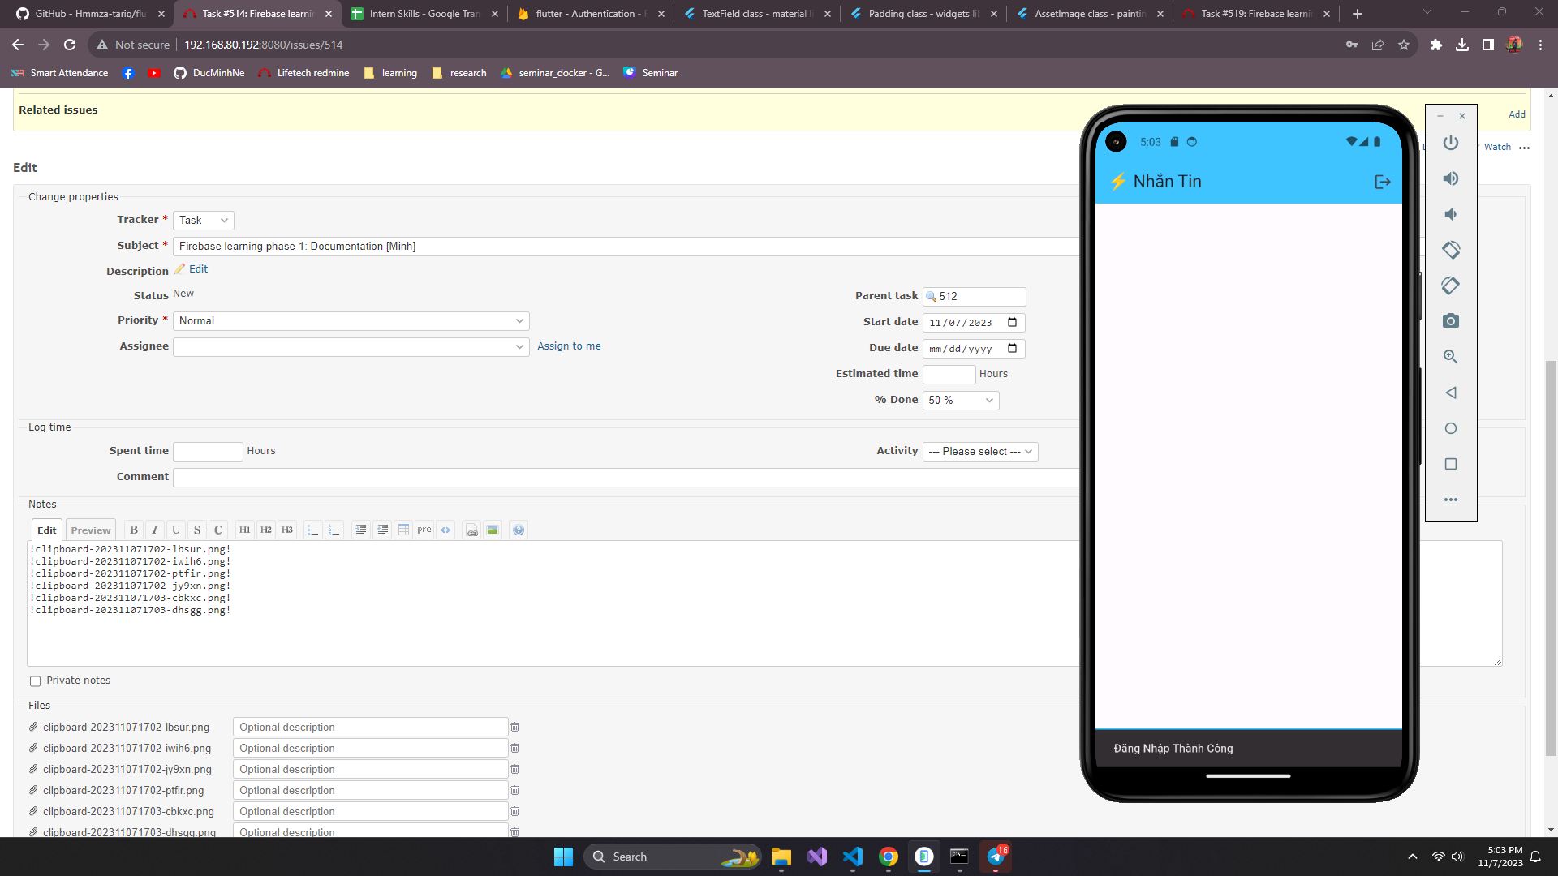This screenshot has height=876, width=1558.
Task: Insert an unordered list in notes
Action: tap(312, 530)
